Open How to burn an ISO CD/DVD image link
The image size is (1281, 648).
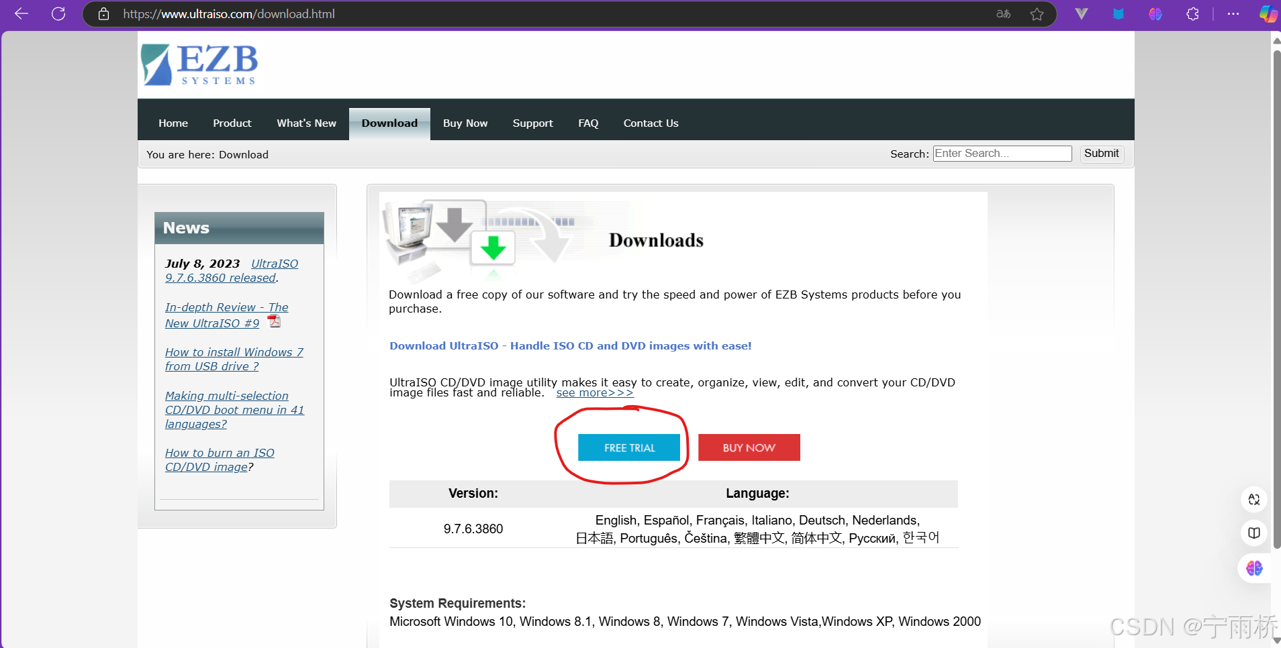(x=220, y=460)
